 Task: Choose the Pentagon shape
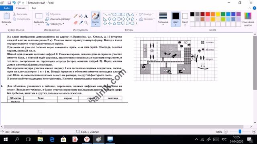point(114,19)
